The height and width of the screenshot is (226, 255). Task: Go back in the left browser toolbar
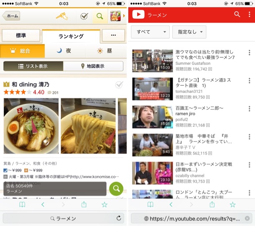click(43, 205)
